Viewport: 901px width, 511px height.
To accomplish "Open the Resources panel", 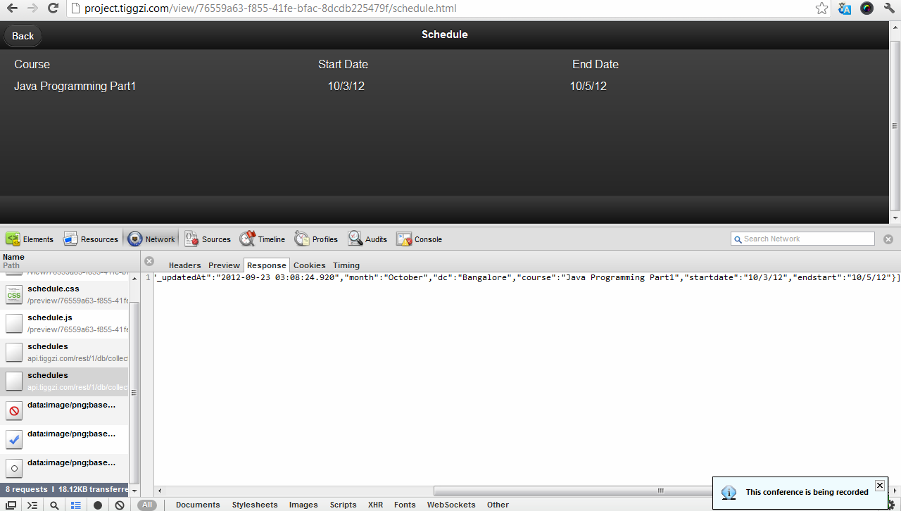I will point(91,239).
